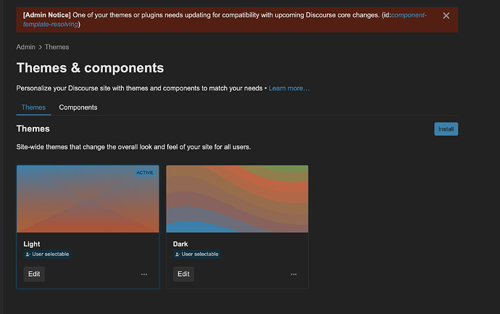
Task: Click the Themes & components heading
Action: 91,68
